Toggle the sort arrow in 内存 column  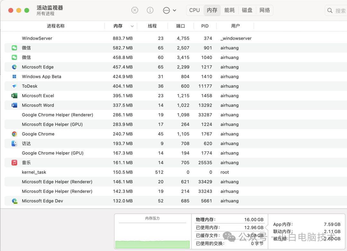pos(132,26)
